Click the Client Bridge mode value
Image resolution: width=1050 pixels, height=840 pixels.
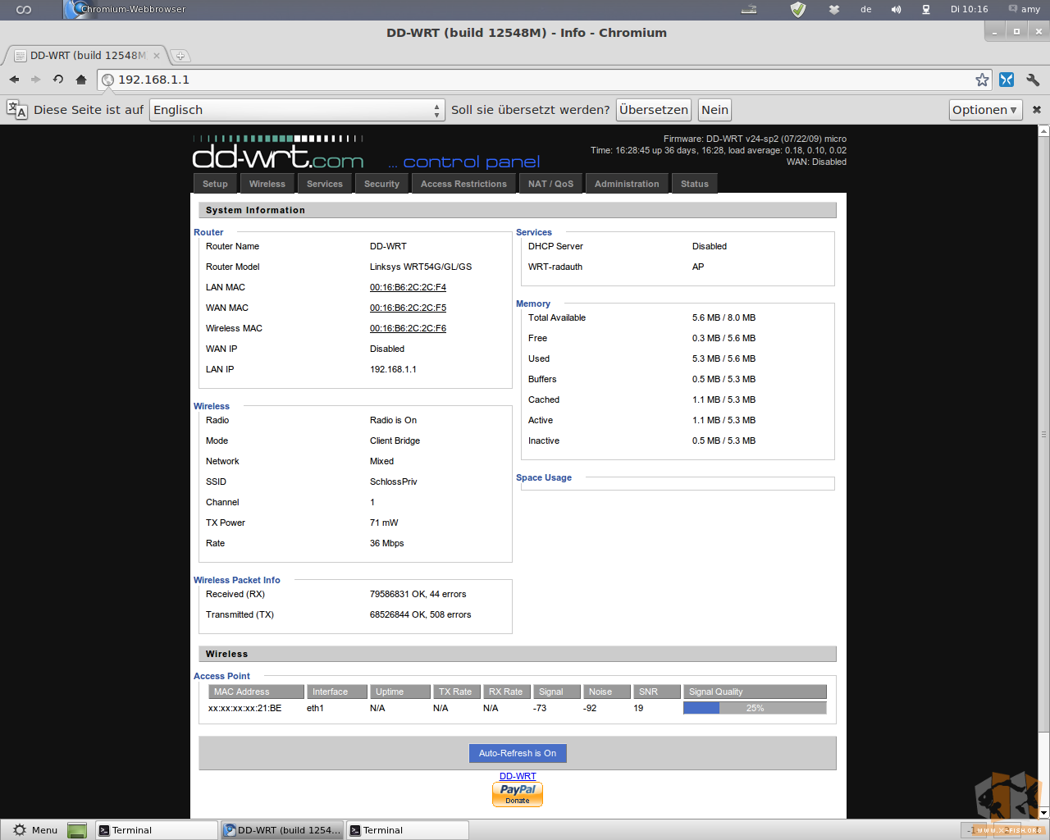point(395,441)
